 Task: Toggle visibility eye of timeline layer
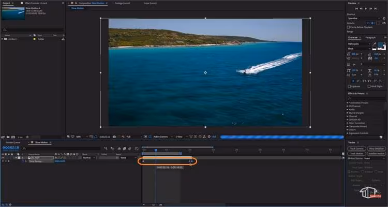[x=3, y=158]
